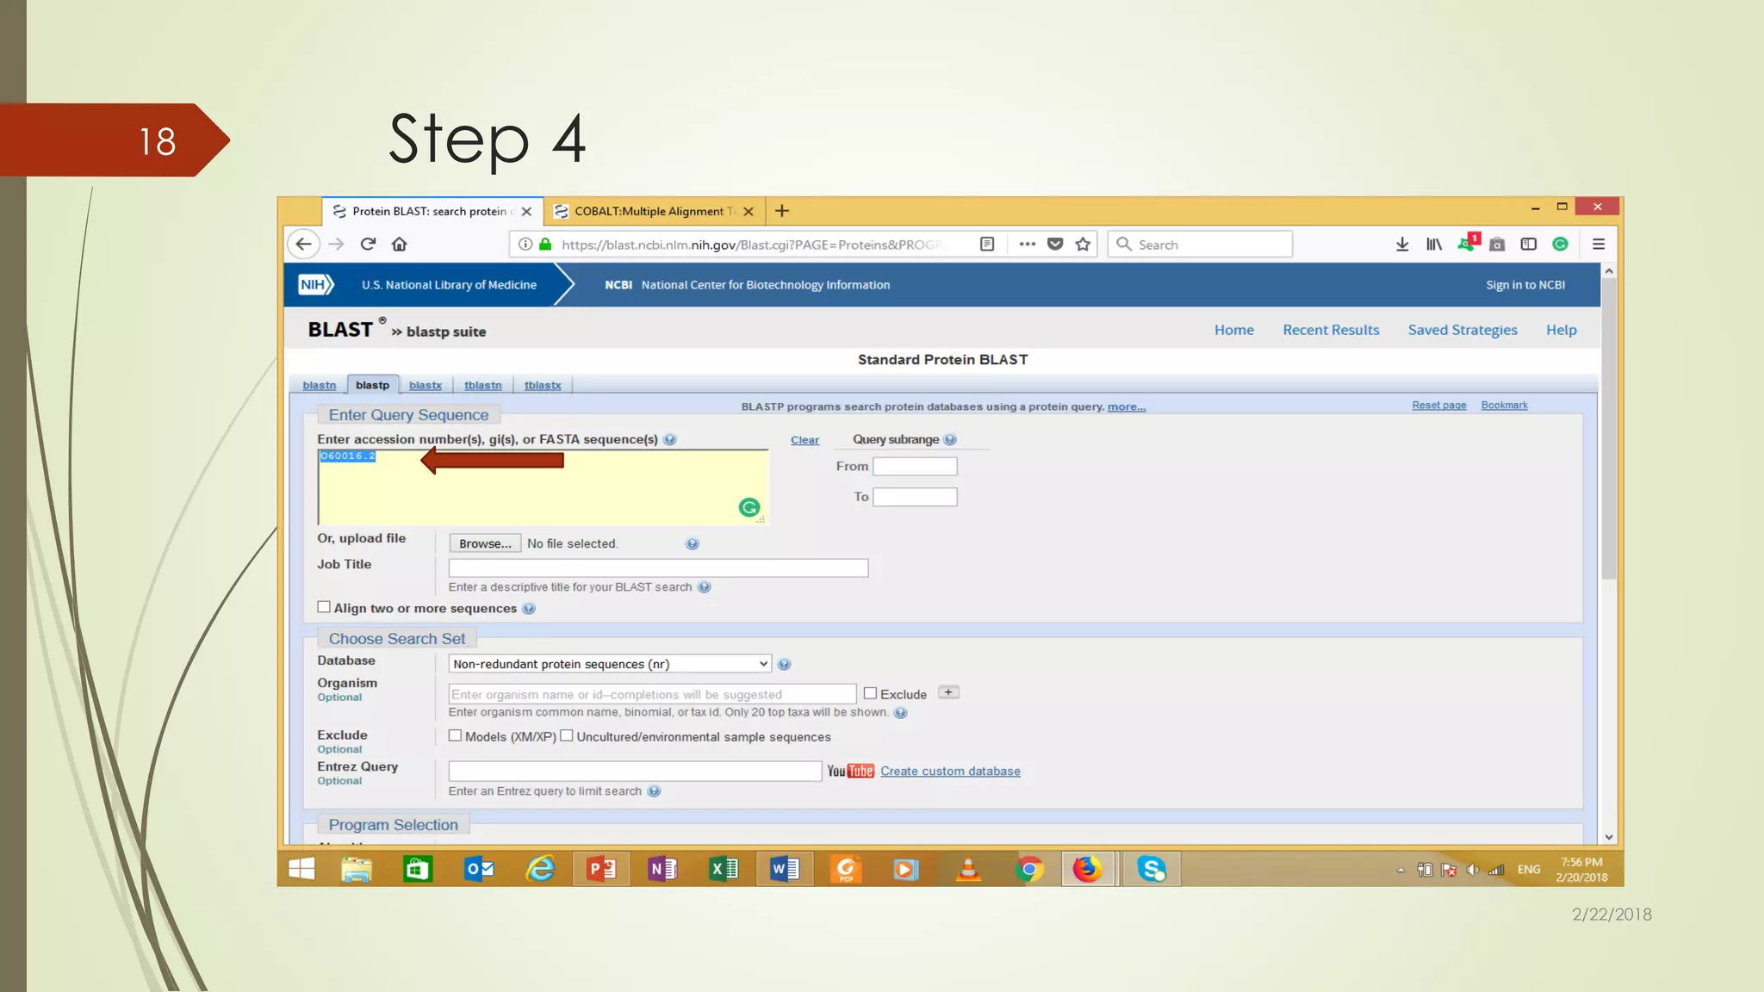
Task: Open the Firefox library icon
Action: [1434, 245]
